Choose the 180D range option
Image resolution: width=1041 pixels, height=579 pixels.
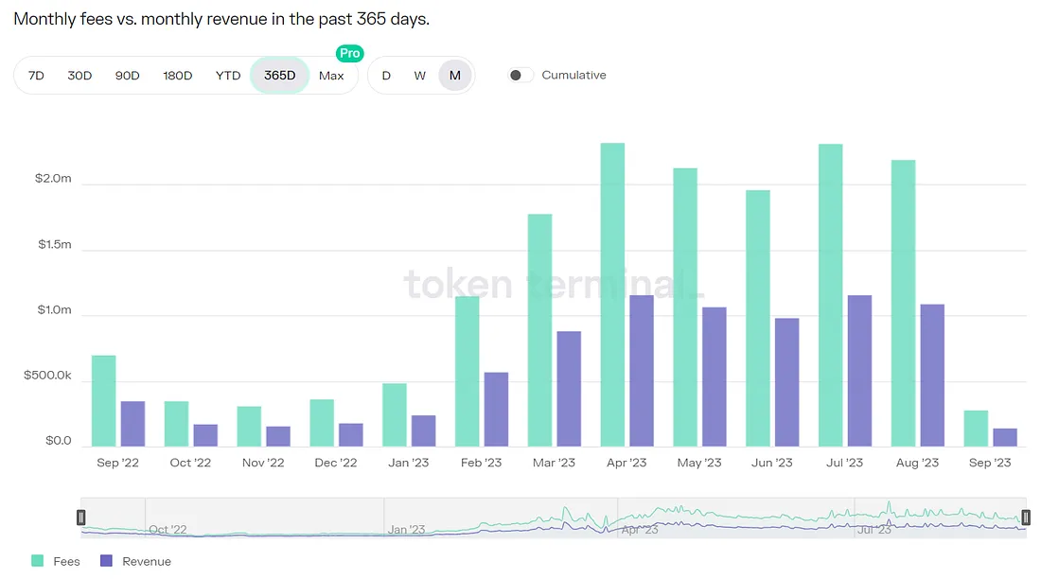coord(177,76)
